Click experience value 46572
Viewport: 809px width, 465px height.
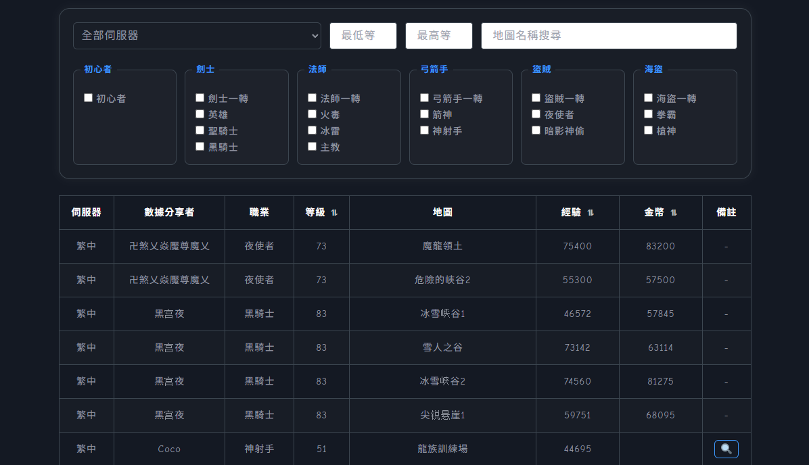point(578,314)
